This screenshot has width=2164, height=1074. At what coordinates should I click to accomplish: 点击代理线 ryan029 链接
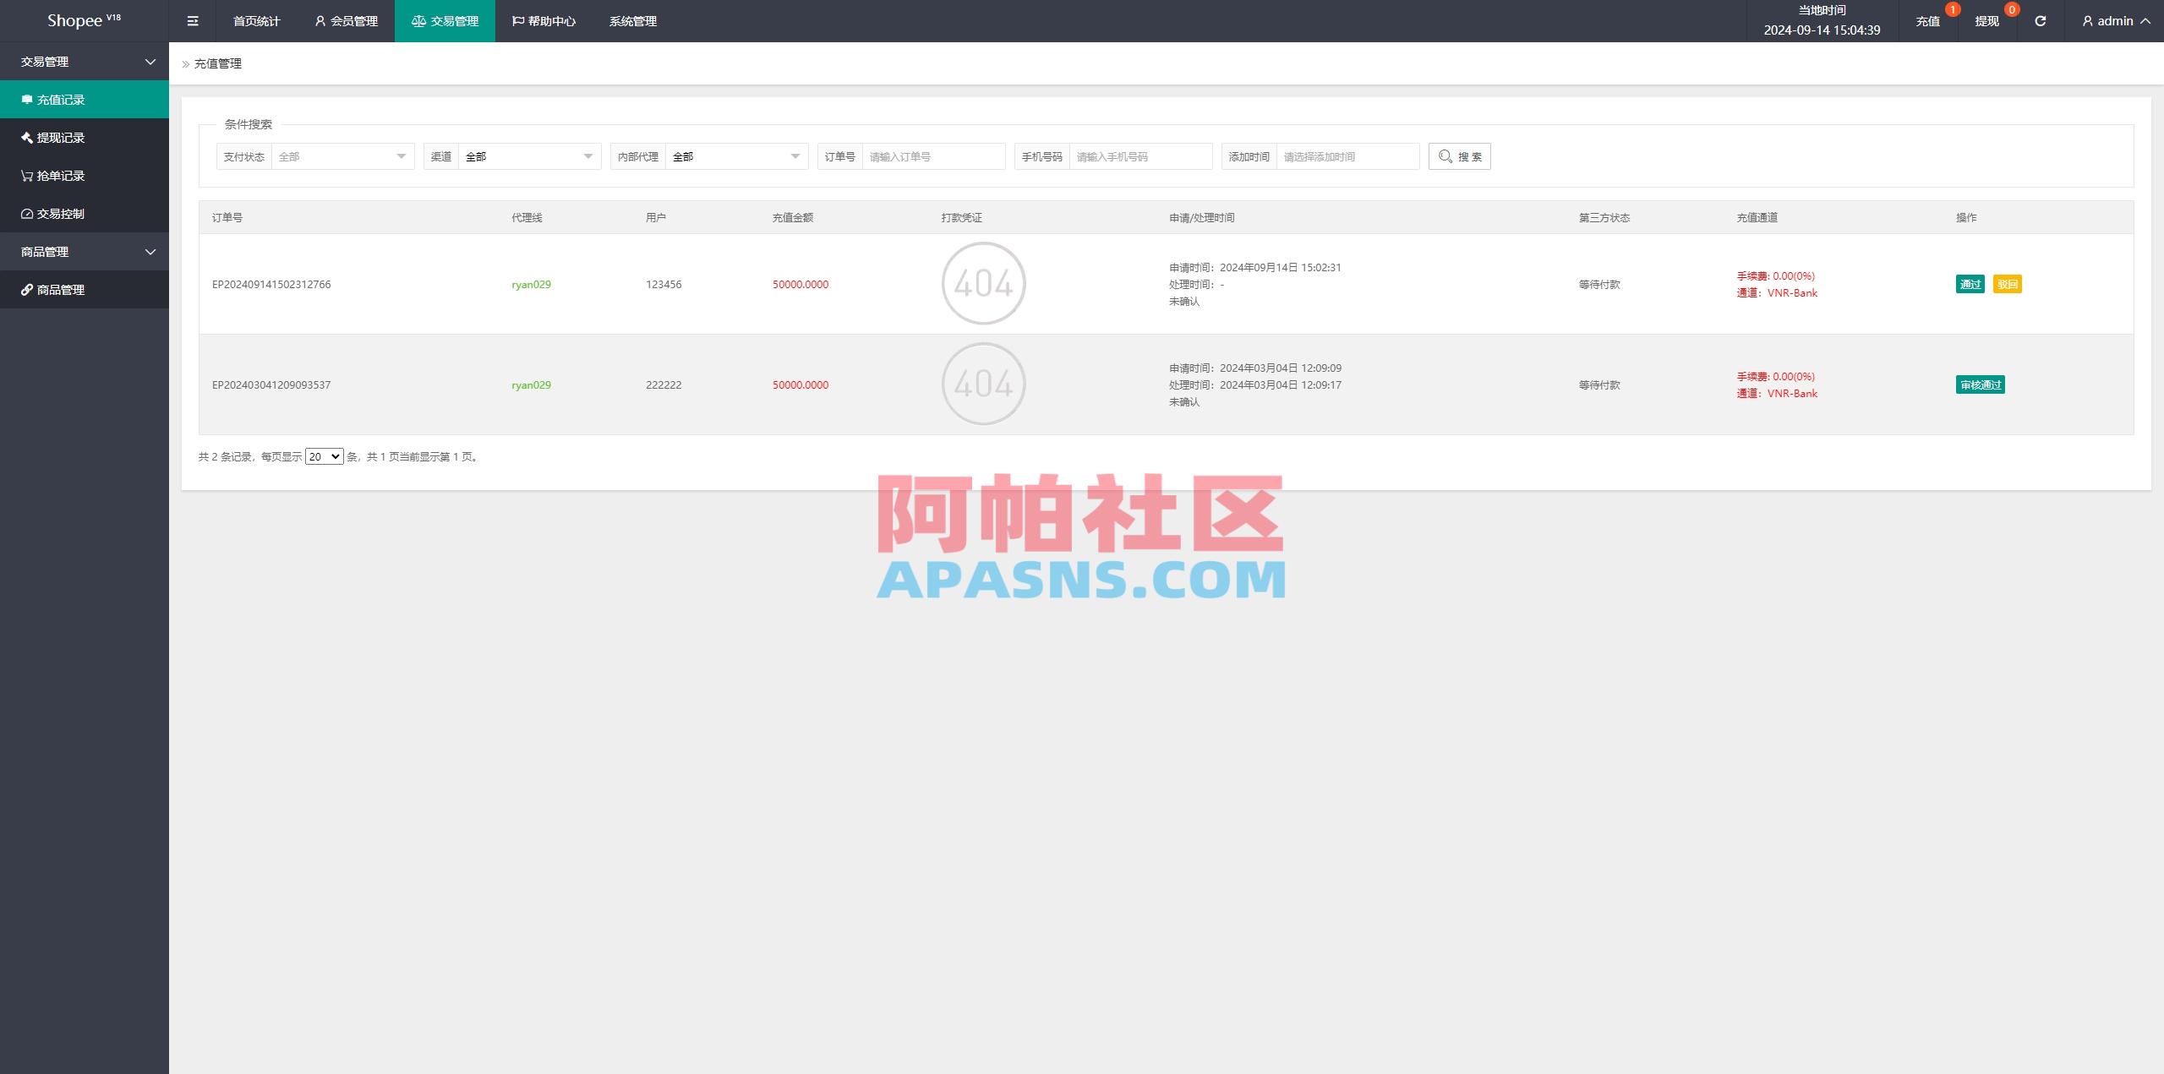point(530,284)
